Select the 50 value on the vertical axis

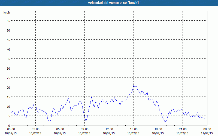tap(8, 30)
